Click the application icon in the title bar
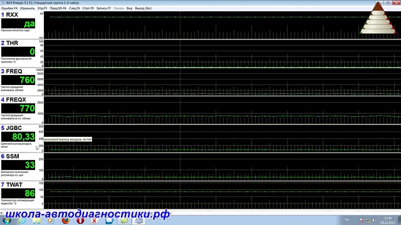This screenshot has height=225, width=401. pos(3,2)
